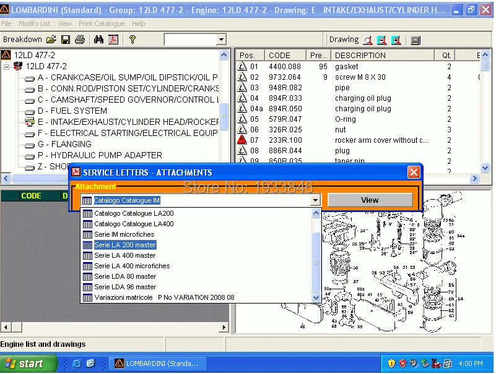Select Serie IM microfiches entry
Screen dimensions: 496x374
(124, 234)
